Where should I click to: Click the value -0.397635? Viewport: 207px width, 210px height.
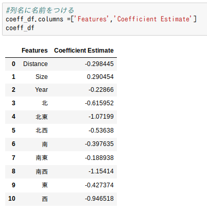point(99,144)
